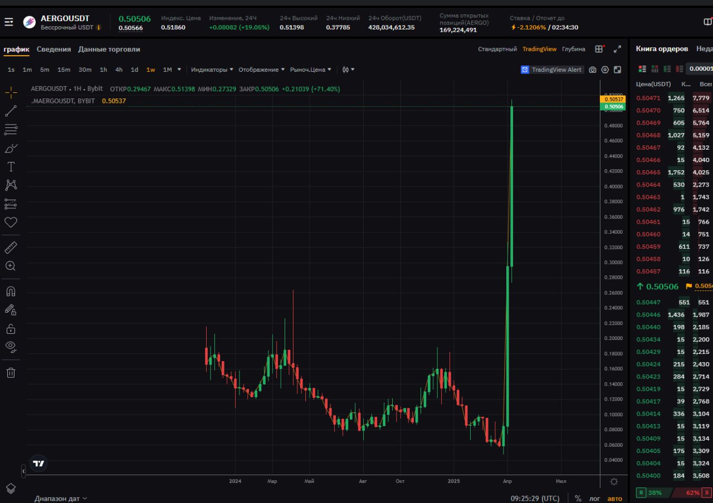Image resolution: width=713 pixels, height=503 pixels.
Task: Select the forecast and position tool
Action: point(11,204)
